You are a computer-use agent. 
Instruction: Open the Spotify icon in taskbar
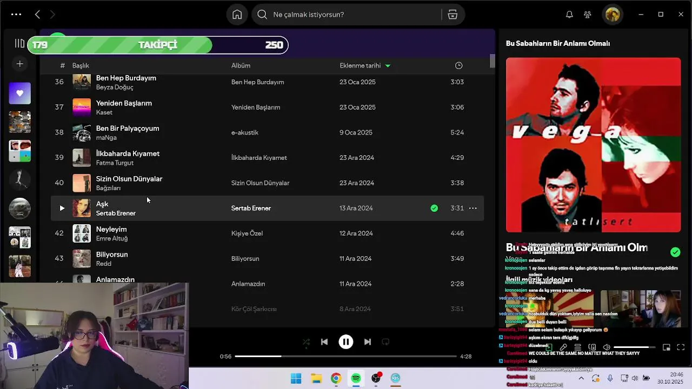(356, 378)
